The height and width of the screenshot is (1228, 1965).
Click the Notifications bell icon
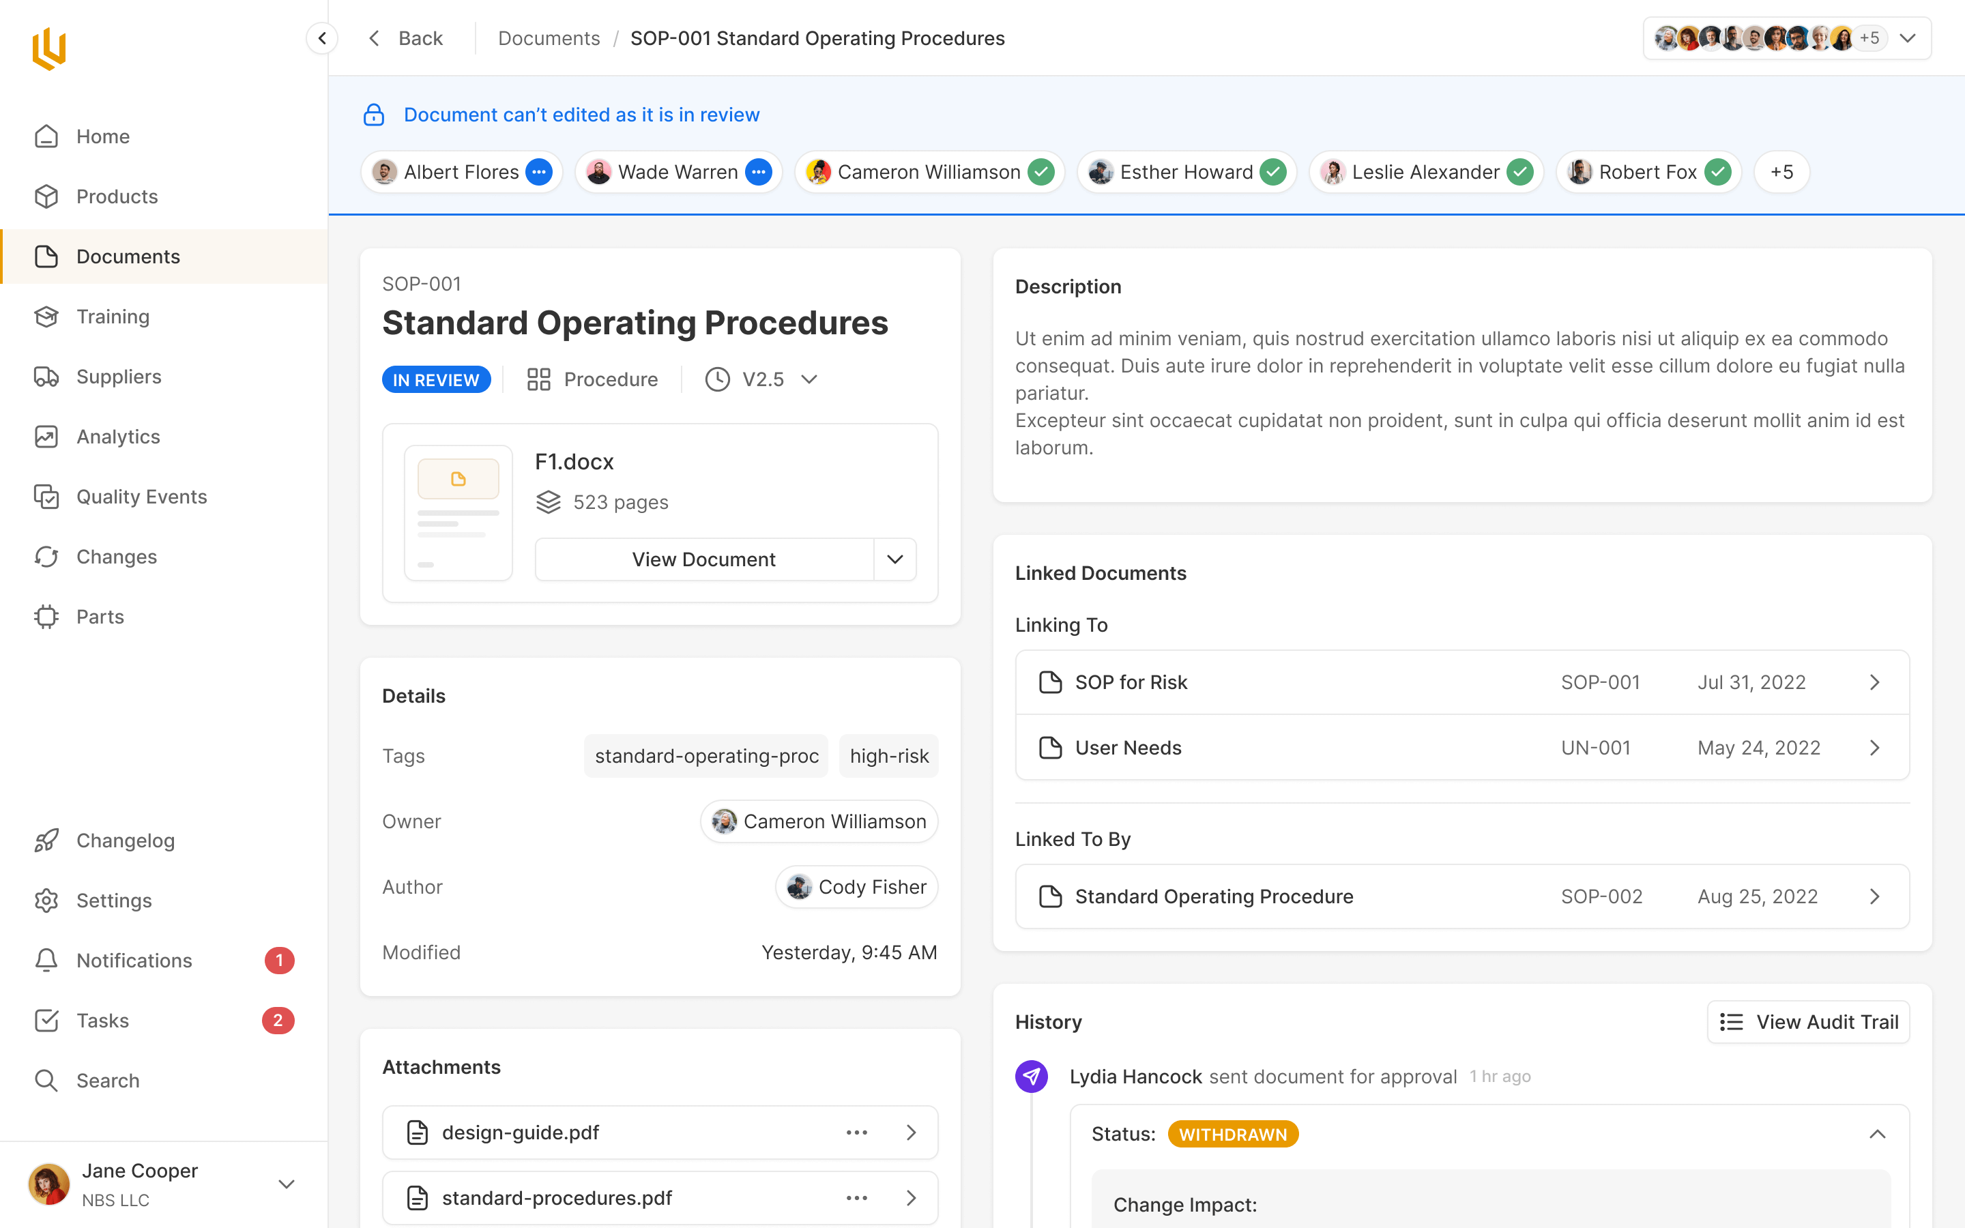46,960
